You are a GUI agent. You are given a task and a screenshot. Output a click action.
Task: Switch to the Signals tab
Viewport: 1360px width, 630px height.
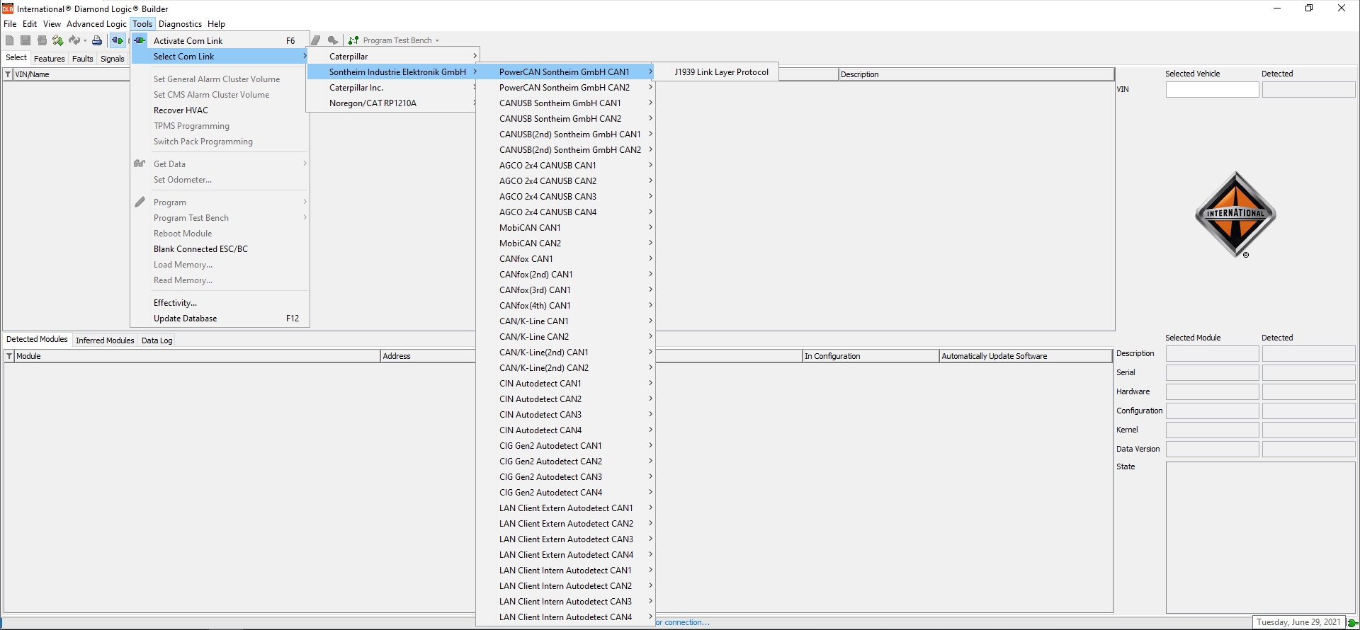click(113, 59)
